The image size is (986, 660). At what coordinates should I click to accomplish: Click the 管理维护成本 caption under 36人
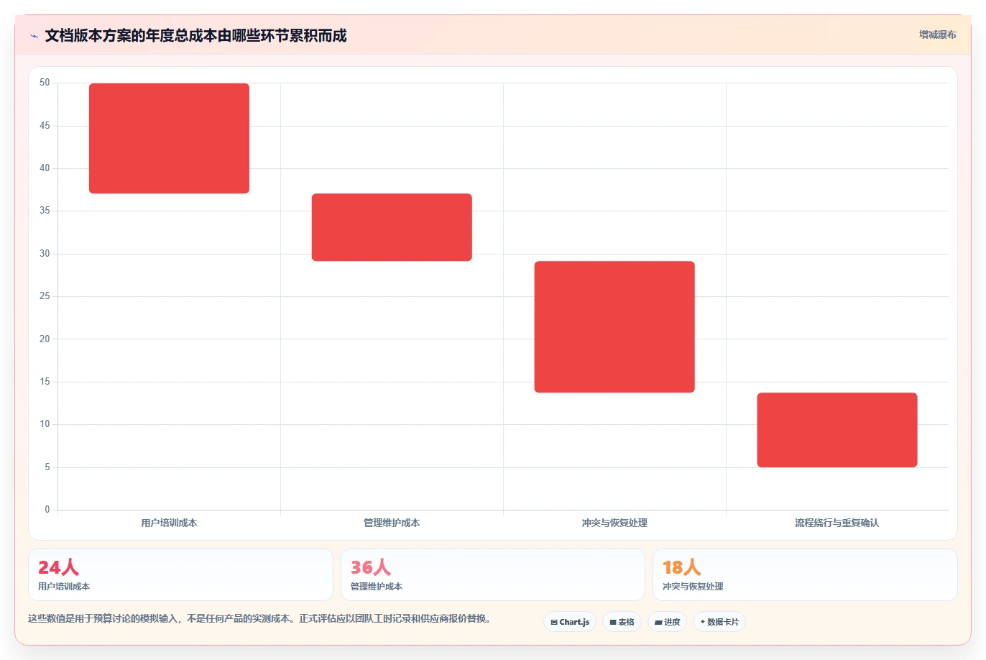(x=377, y=587)
